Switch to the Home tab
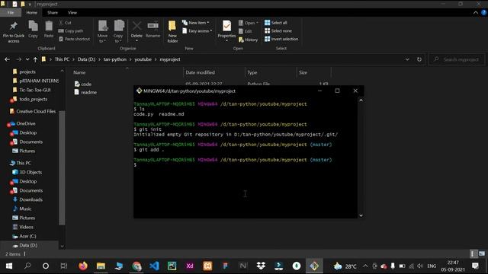The width and height of the screenshot is (488, 274). (x=32, y=12)
